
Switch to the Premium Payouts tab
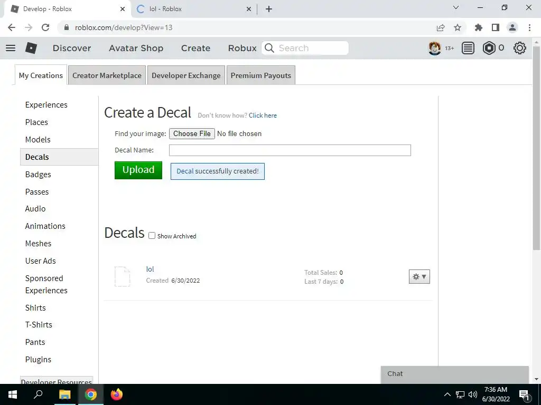click(261, 75)
